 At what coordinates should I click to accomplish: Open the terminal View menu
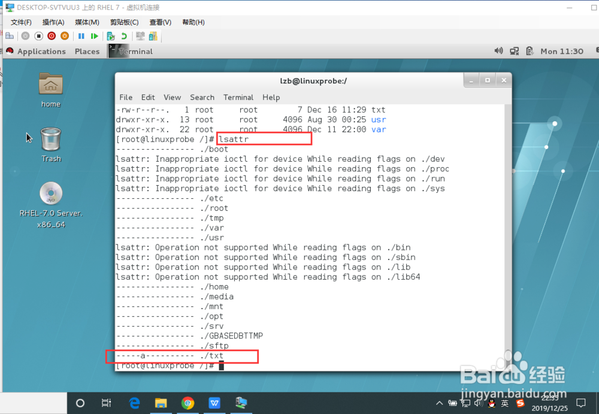tap(173, 98)
